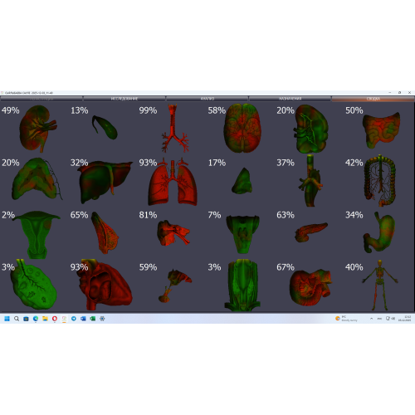Open the ovary model at 3%
Viewport: 415px width, 415px height.
click(33, 285)
